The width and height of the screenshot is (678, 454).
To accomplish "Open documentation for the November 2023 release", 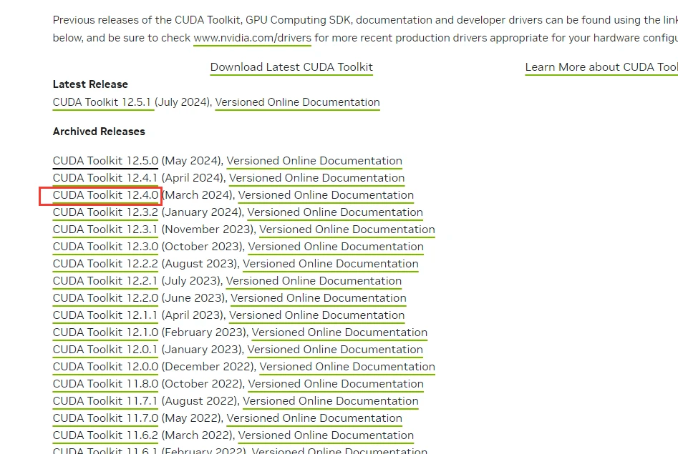I will (347, 230).
